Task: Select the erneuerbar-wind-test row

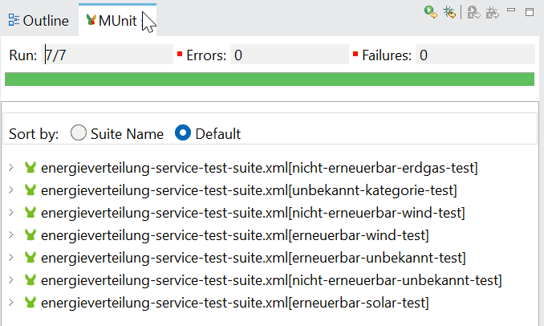Action: [x=235, y=235]
